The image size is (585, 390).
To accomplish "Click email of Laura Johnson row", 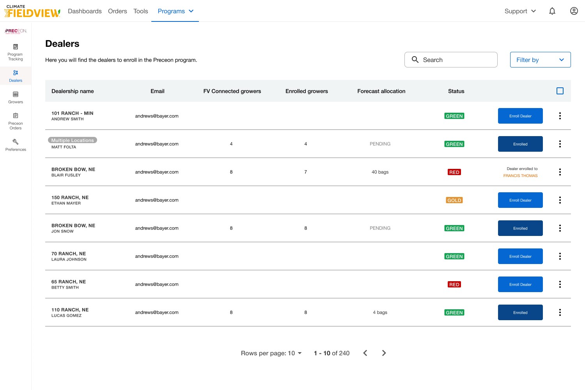I will pyautogui.click(x=157, y=256).
